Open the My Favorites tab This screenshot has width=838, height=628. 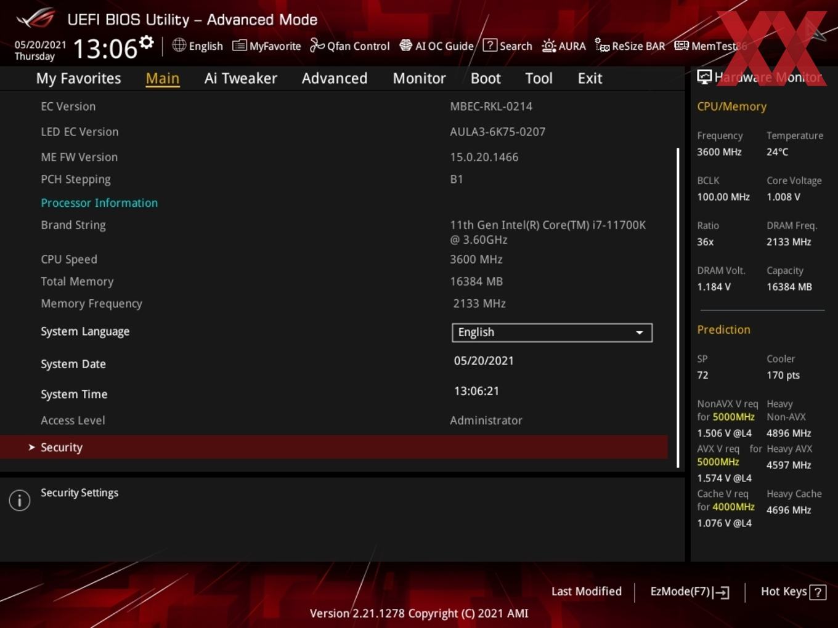(78, 78)
